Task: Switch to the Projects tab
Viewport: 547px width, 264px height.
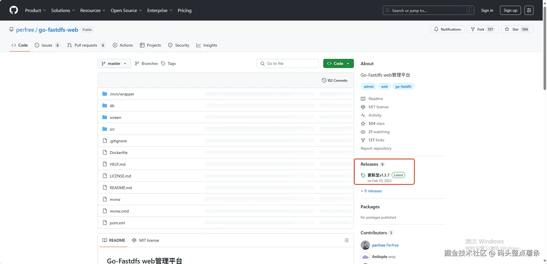Action: coord(150,45)
